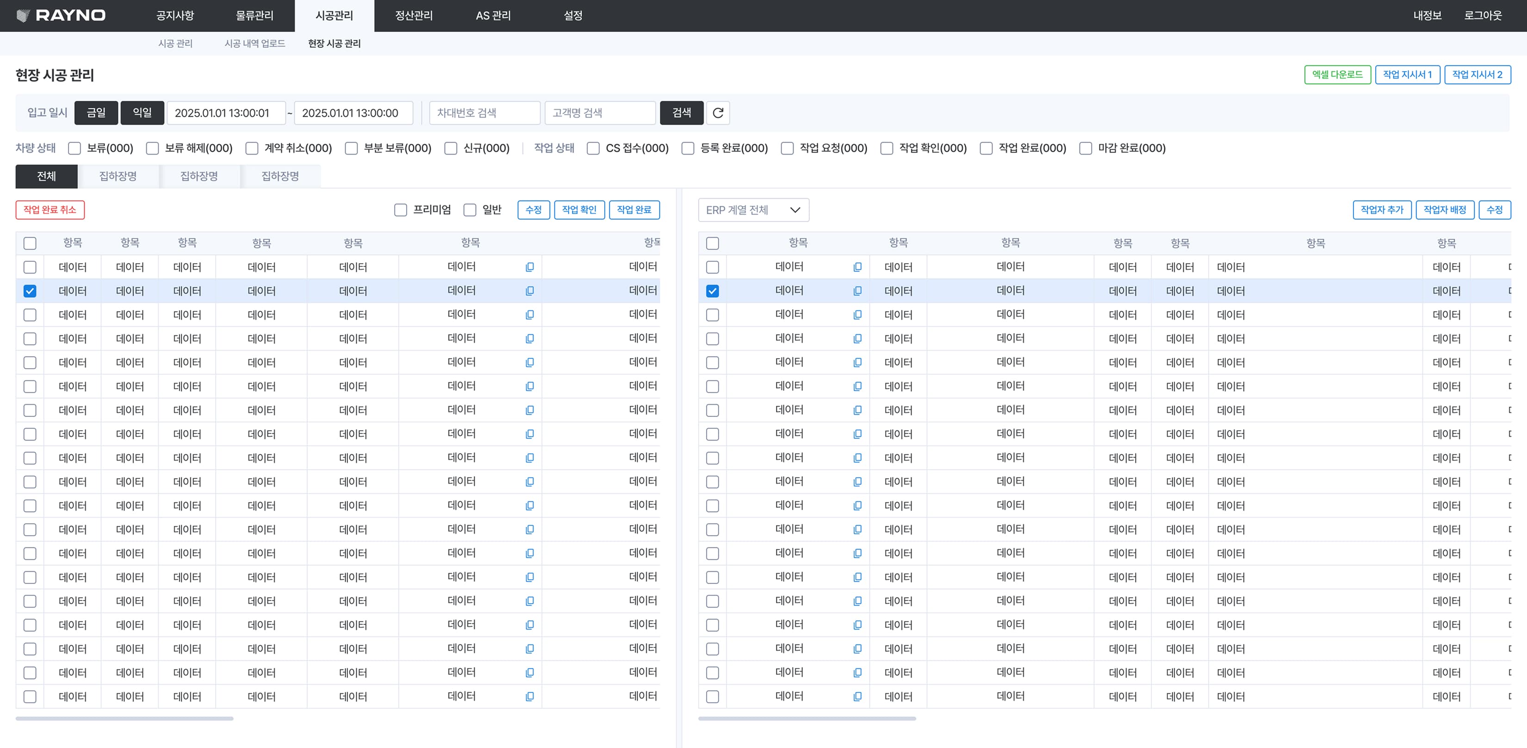
Task: Focus the 차대번호 검색 input
Action: click(485, 112)
